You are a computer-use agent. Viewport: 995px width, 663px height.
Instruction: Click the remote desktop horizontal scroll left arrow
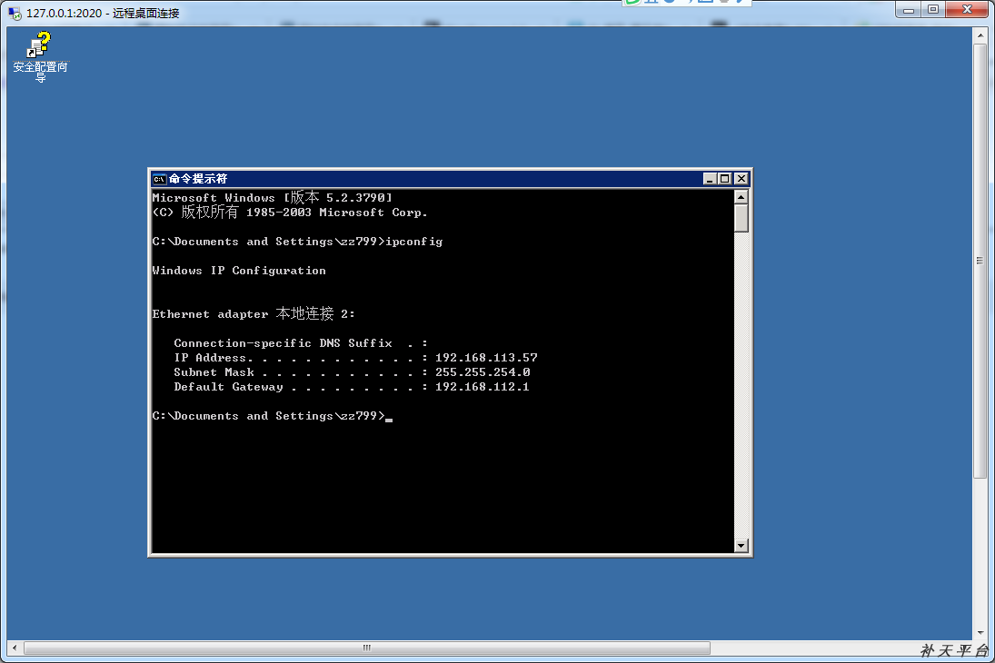(x=14, y=648)
